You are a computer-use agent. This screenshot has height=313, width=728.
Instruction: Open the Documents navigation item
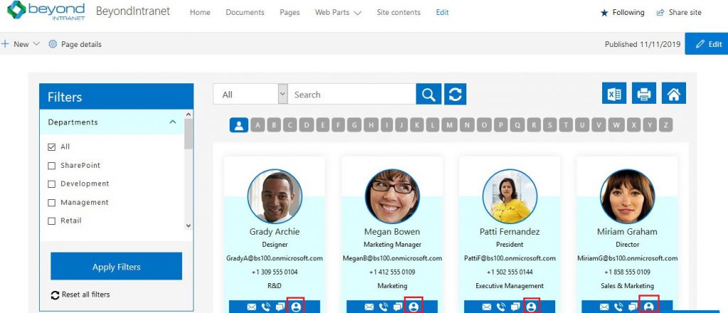tap(245, 13)
